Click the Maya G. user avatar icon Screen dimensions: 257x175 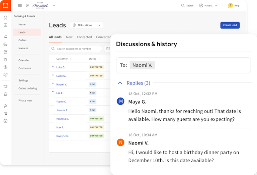(201, 6)
